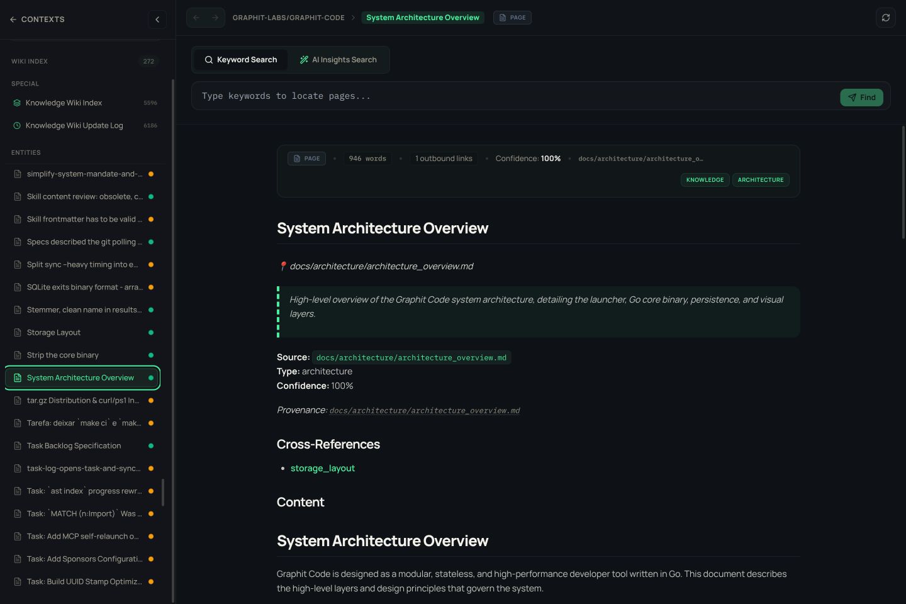Screen dimensions: 906x604
Task: Click the Knowledge Wiki Update Log clock icon
Action: pos(17,125)
